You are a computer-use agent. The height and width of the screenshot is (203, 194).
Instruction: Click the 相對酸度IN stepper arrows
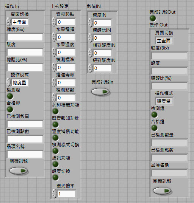(x=90, y=53)
